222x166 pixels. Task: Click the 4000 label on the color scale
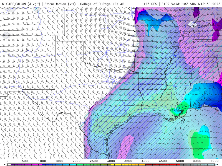146,161
